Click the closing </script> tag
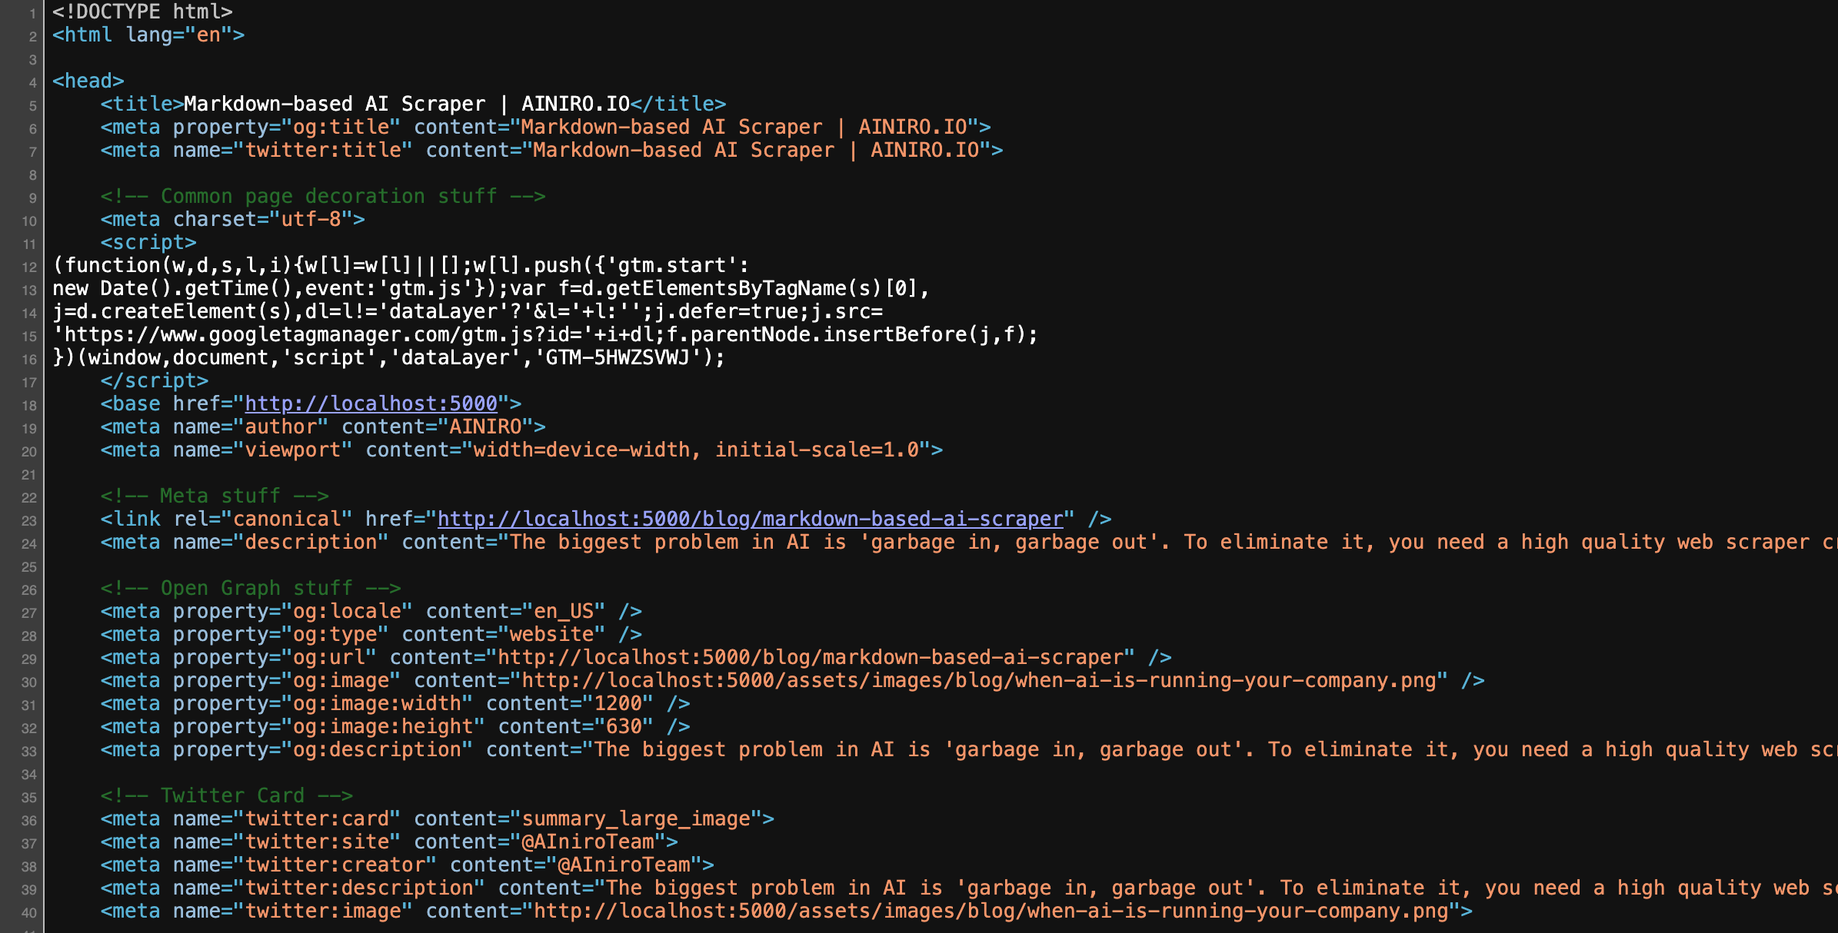Screen dimensions: 1838x933 point(155,380)
